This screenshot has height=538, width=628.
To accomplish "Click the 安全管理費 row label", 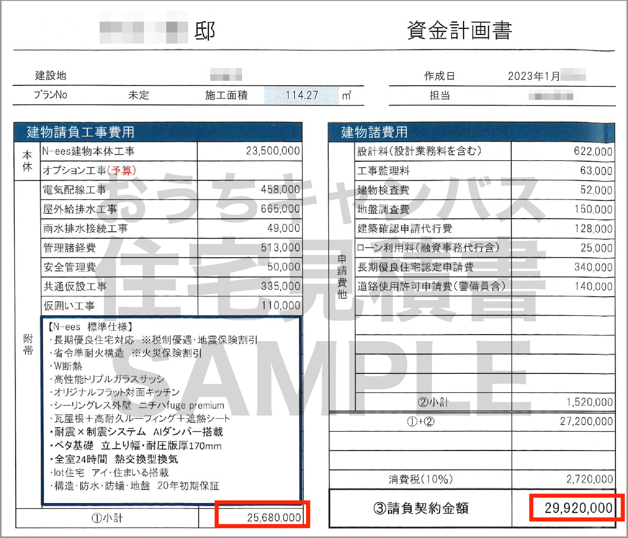I will tap(69, 267).
